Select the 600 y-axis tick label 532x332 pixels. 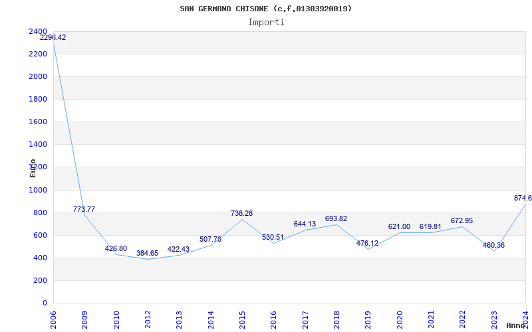[x=40, y=236]
